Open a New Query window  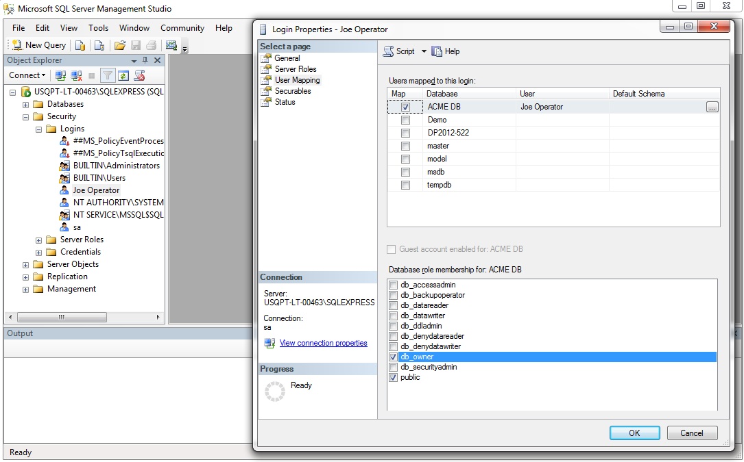[38, 45]
